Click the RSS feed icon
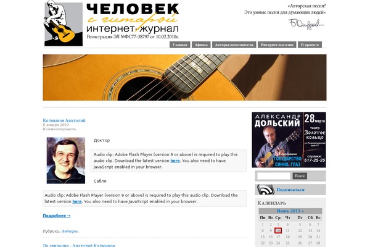 click(x=265, y=190)
